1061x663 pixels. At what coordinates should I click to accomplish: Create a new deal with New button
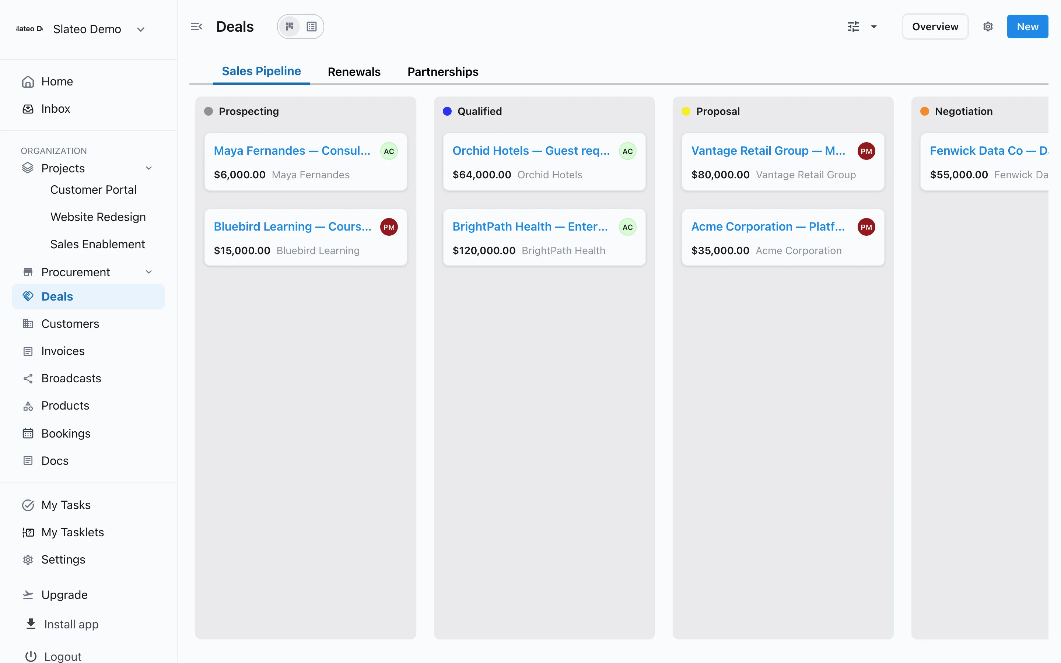[x=1027, y=27]
